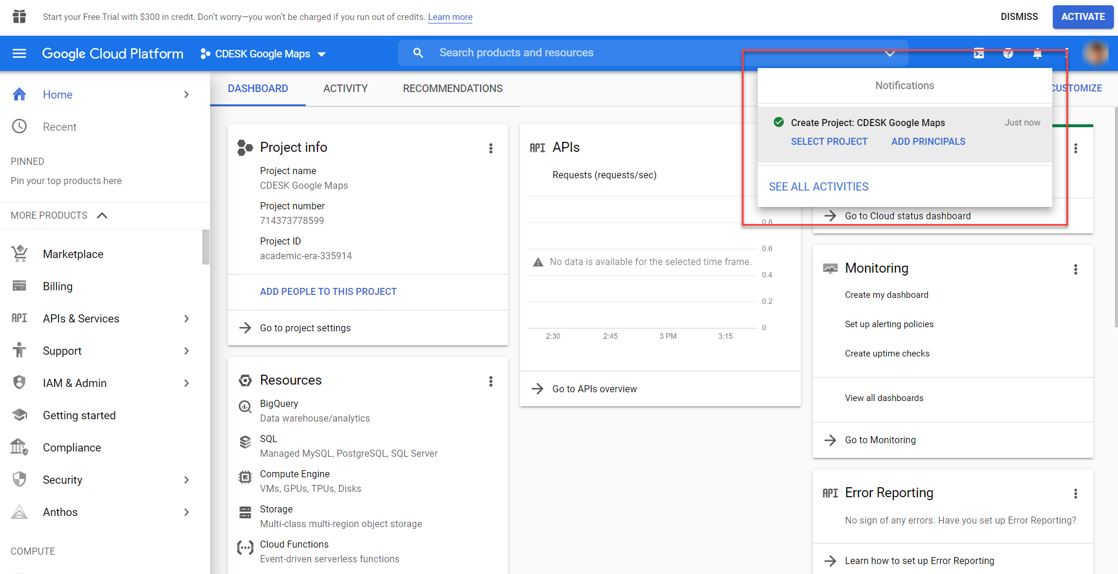Click the gift icon in free trial banner
This screenshot has height=574, width=1118.
(x=19, y=16)
